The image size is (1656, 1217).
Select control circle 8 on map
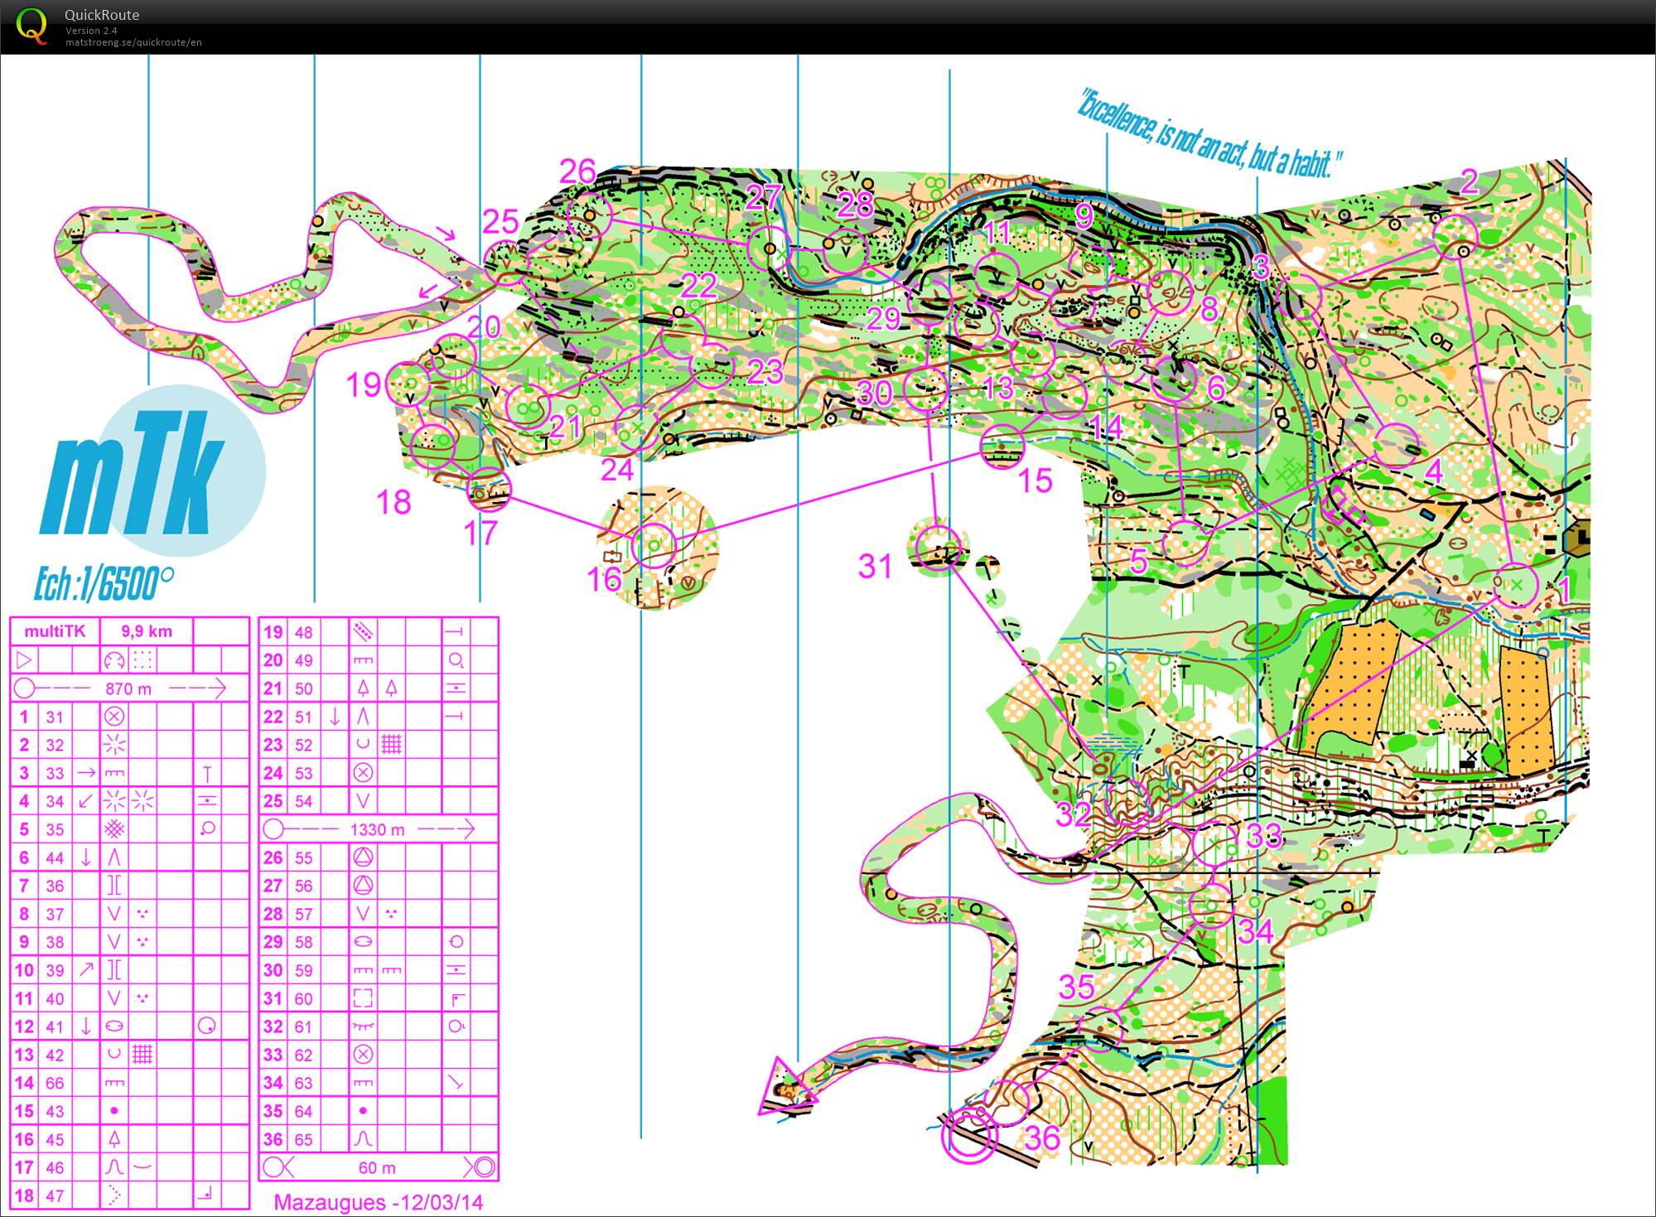(1171, 292)
